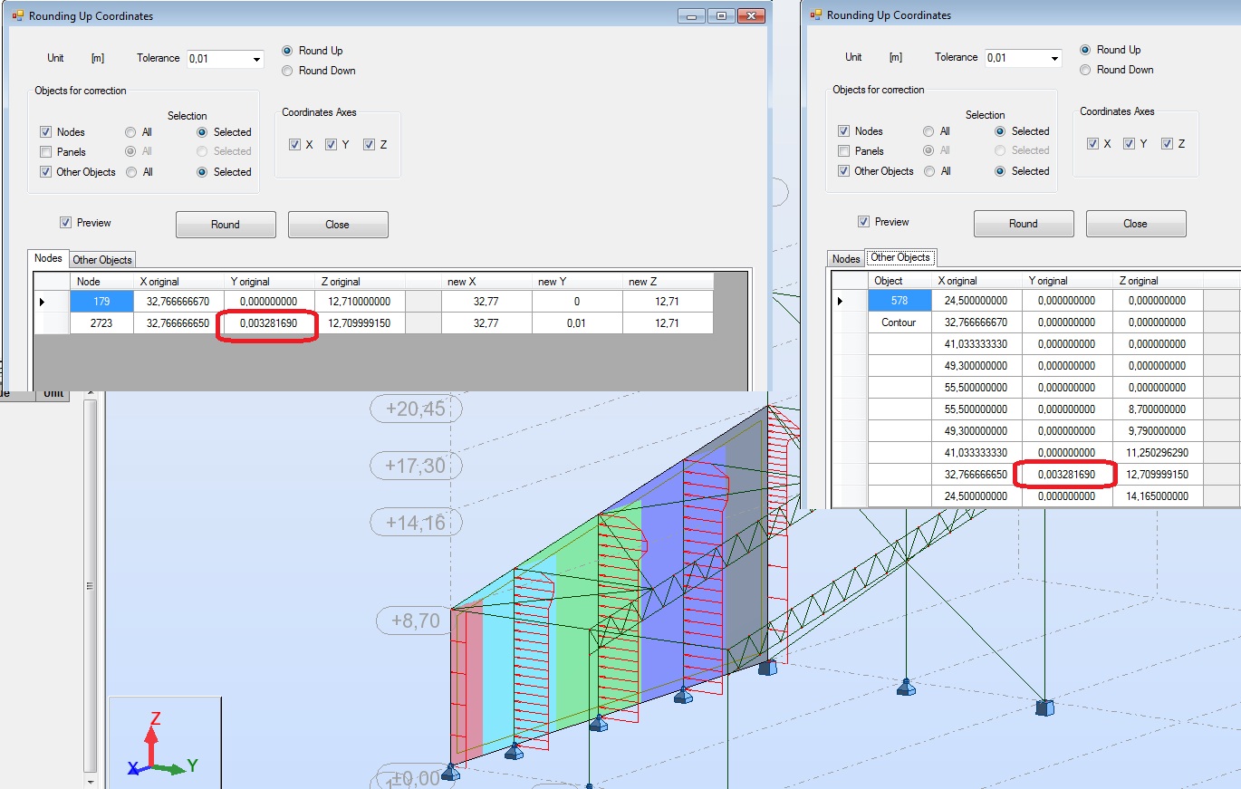The width and height of the screenshot is (1241, 789).
Task: Minimize the left Rounding Up Coordinates window
Action: (x=693, y=16)
